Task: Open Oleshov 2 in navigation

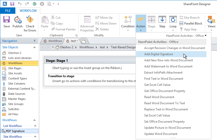Action: [15, 53]
